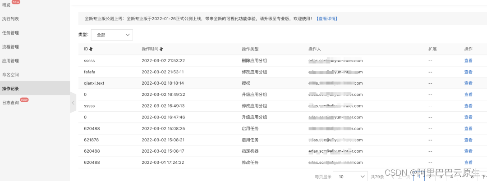This screenshot has width=487, height=181.
Task: Collapse the left sidebar with the arrow handle
Action: click(x=73, y=103)
